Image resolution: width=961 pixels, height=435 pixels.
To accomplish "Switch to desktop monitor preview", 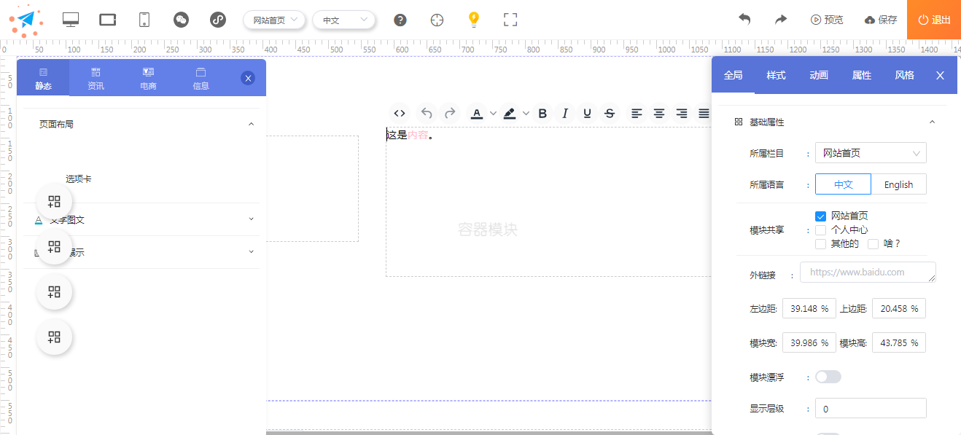I will 71,20.
